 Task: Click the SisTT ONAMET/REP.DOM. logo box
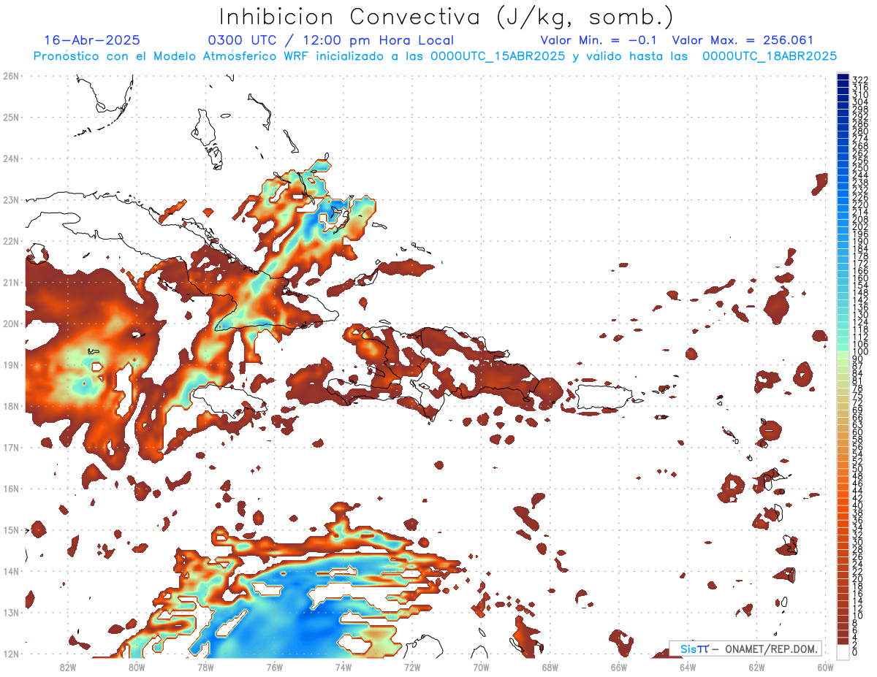[x=745, y=649]
